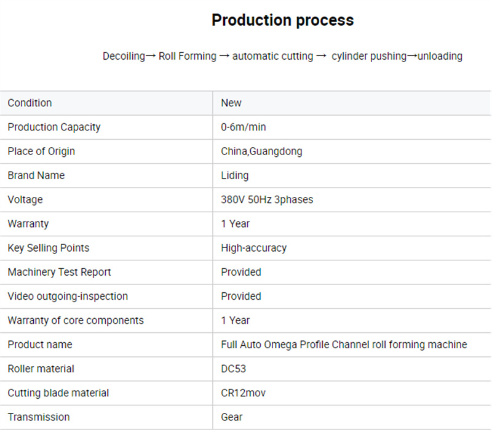This screenshot has height=432, width=492.
Task: Click the 0-6m/min production capacity value
Action: (x=243, y=127)
